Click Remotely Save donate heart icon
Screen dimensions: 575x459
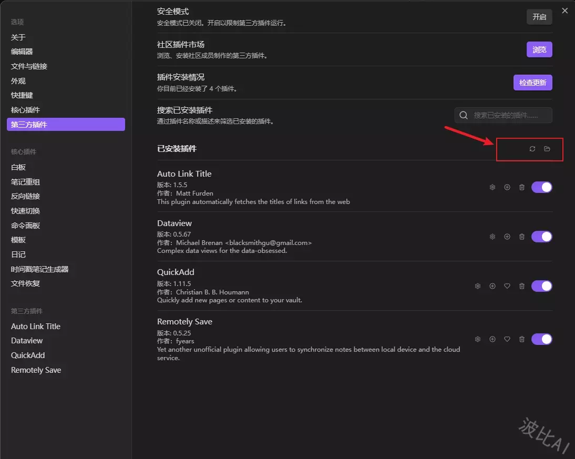click(x=507, y=339)
